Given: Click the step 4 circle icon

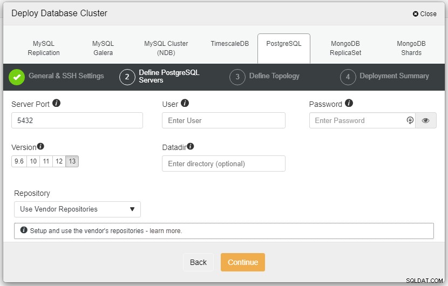Looking at the screenshot, I should [x=348, y=77].
